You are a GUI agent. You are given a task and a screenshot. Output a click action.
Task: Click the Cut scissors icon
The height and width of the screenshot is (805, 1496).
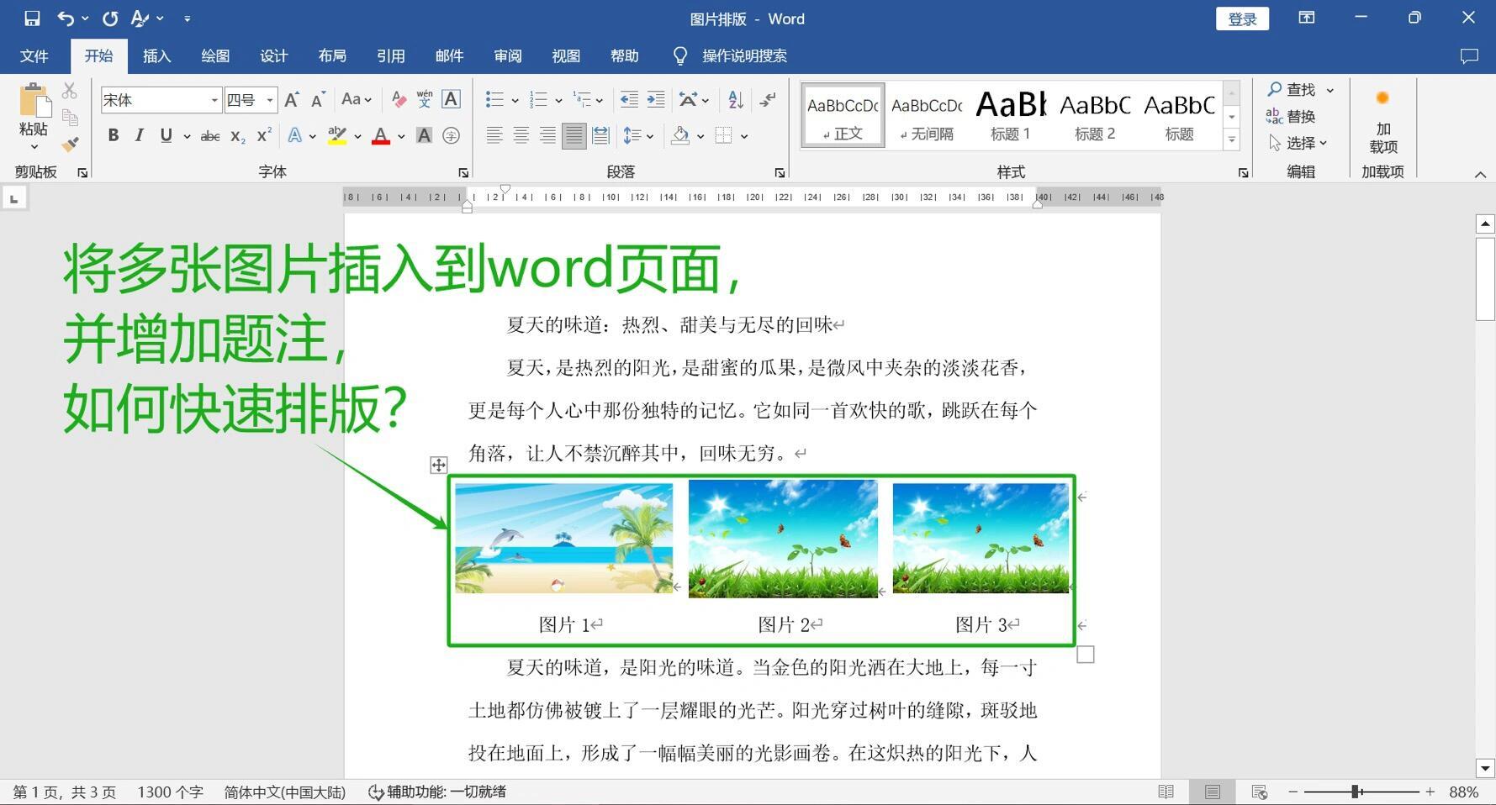70,91
